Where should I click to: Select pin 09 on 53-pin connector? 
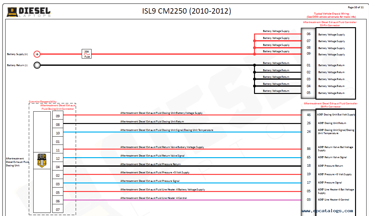tap(309, 53)
